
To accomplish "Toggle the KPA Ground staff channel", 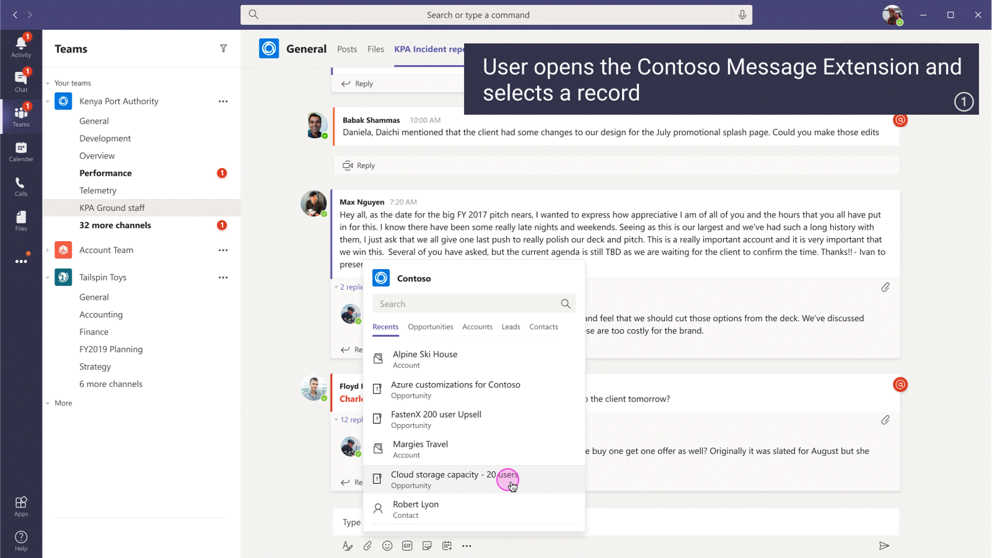I will click(113, 207).
